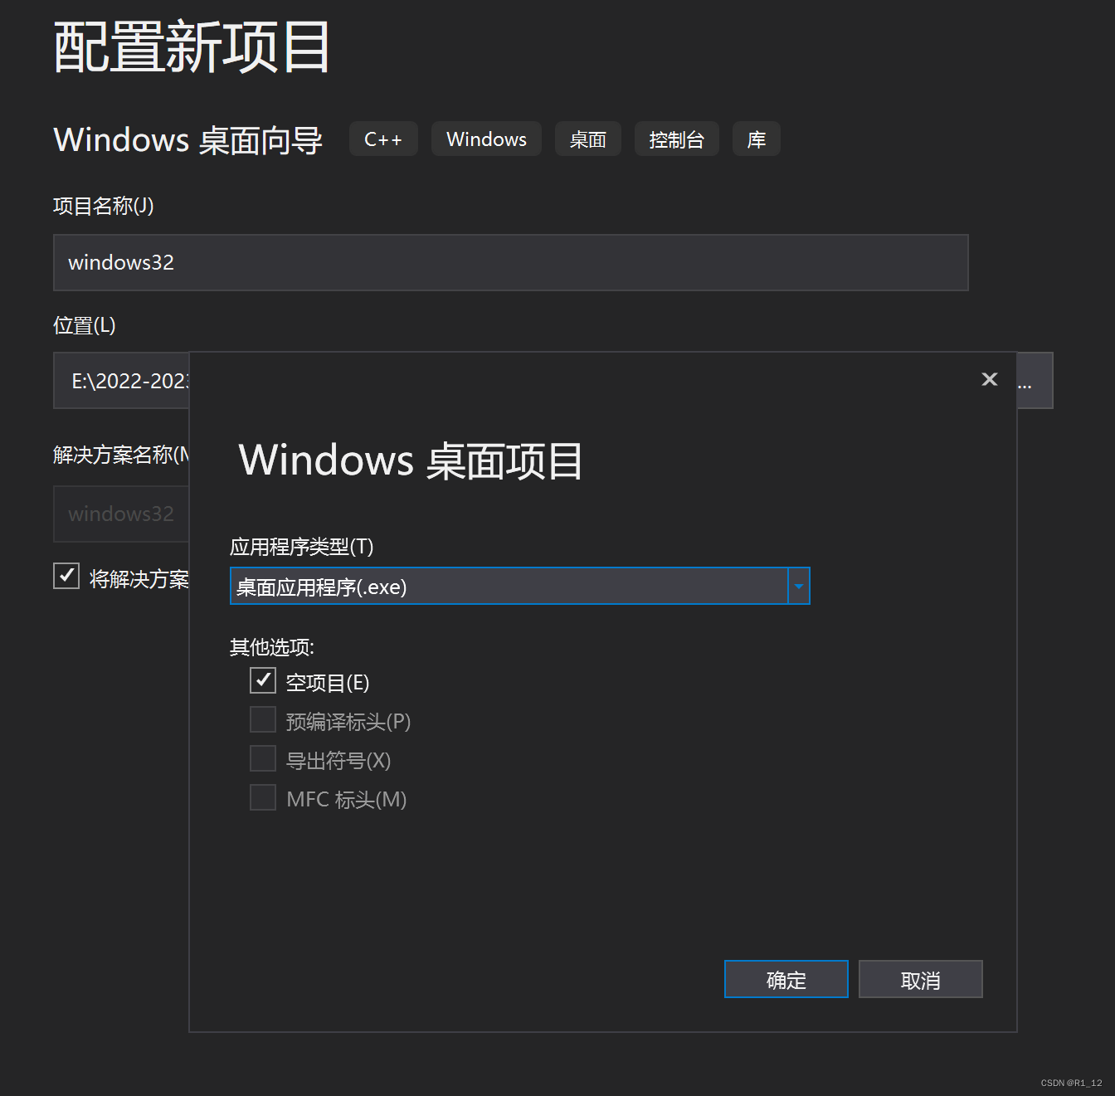Select the 控制台 tag filter
Image resolution: width=1115 pixels, height=1096 pixels.
tap(676, 139)
